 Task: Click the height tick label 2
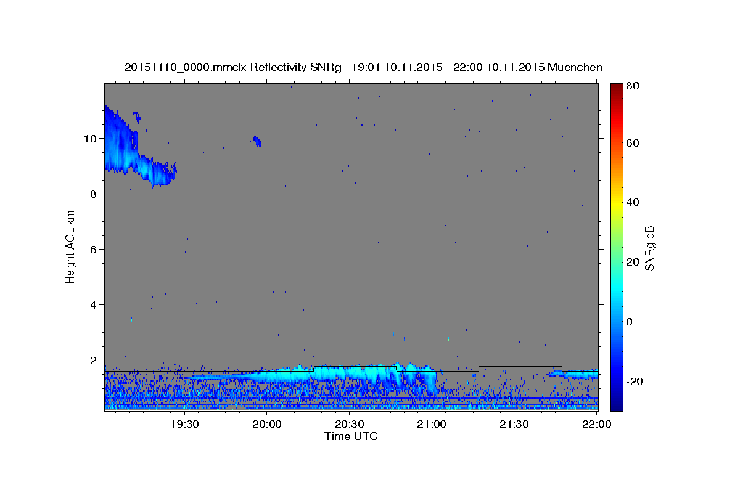pyautogui.click(x=94, y=361)
